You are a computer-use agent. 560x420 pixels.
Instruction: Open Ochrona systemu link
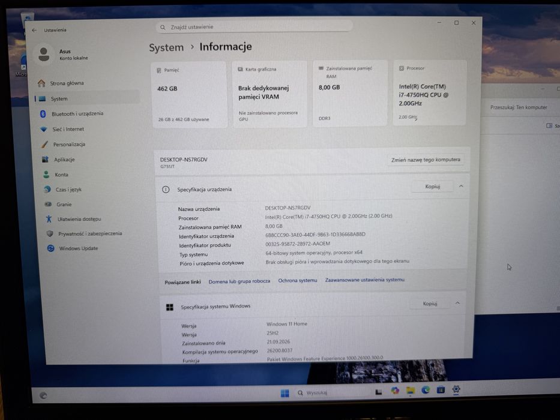(x=298, y=280)
